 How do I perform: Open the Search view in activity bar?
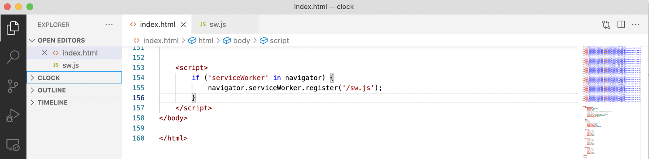pyautogui.click(x=13, y=57)
